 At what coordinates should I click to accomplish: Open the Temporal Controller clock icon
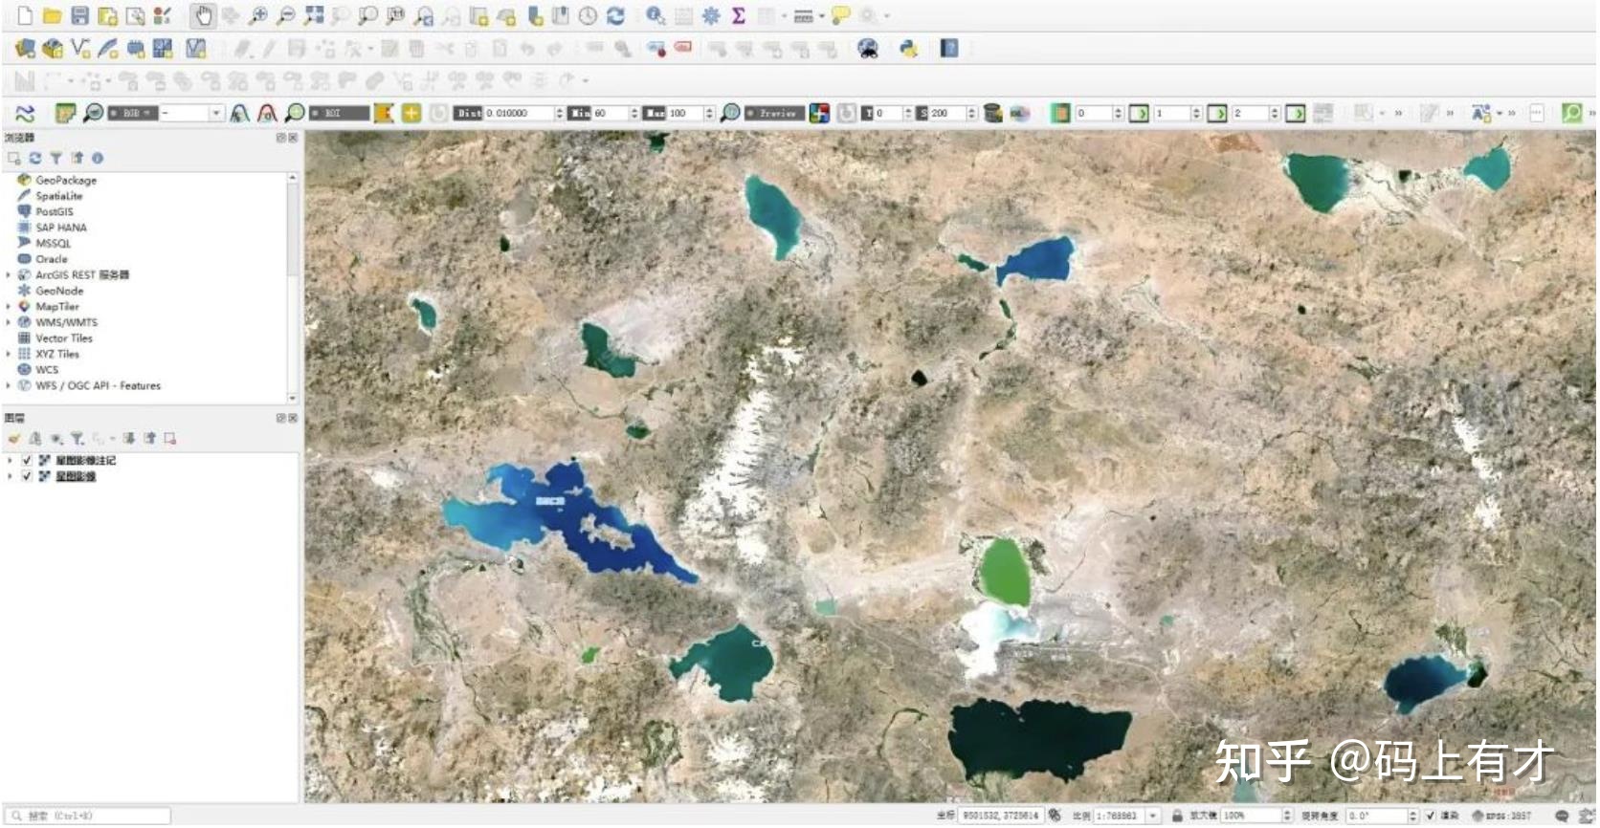point(588,15)
